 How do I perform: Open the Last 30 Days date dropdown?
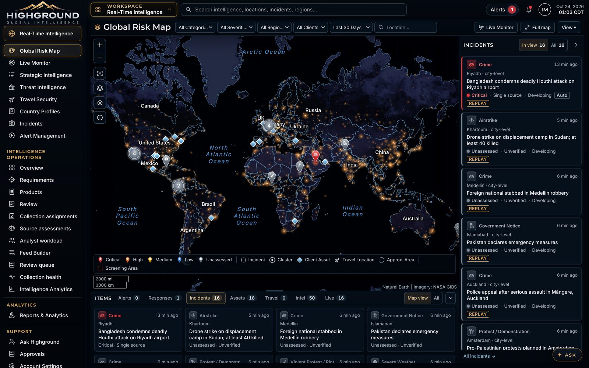351,27
